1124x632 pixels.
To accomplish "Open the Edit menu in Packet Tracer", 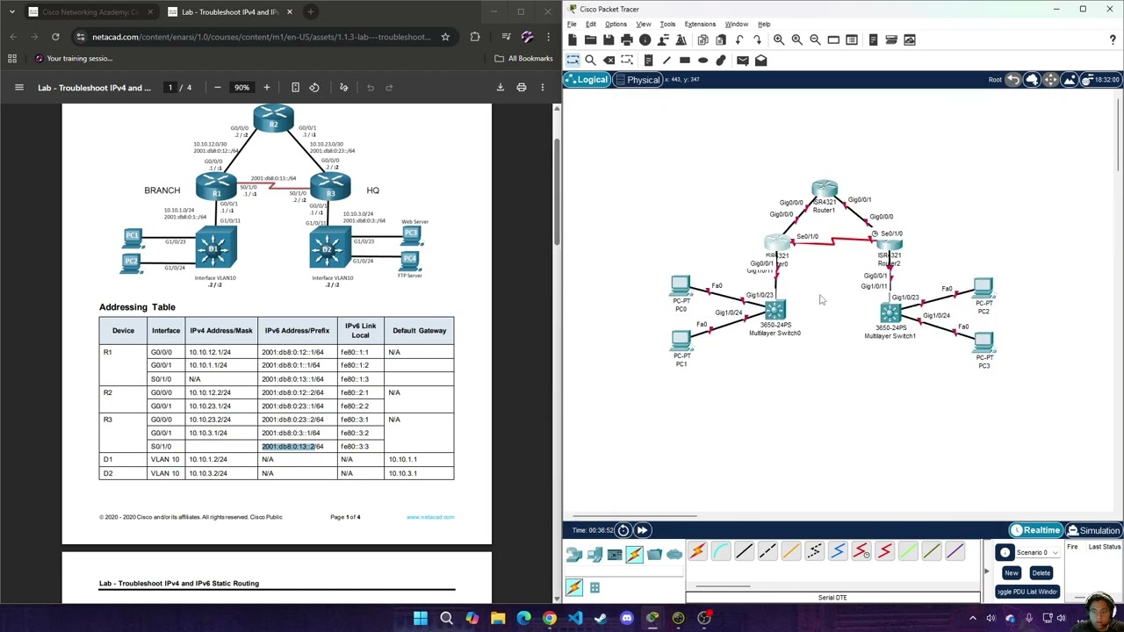I will [x=591, y=24].
